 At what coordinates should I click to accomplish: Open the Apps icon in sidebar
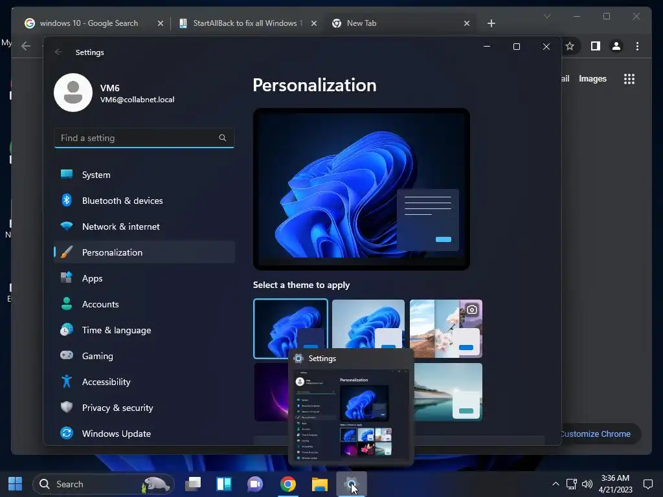coord(67,278)
